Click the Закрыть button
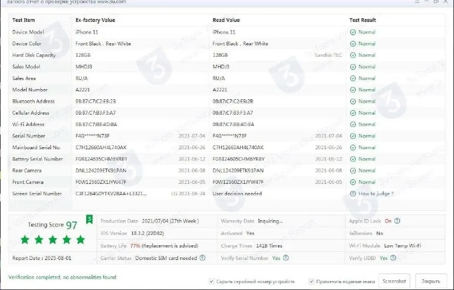The image size is (454, 290). tap(431, 281)
